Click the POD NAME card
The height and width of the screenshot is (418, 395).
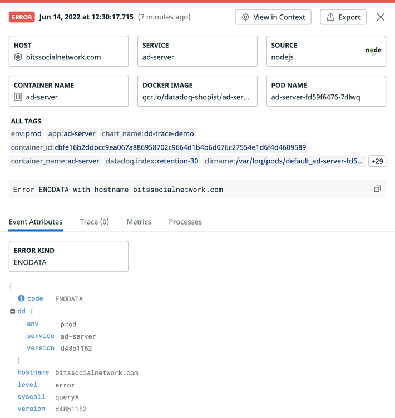(x=326, y=91)
